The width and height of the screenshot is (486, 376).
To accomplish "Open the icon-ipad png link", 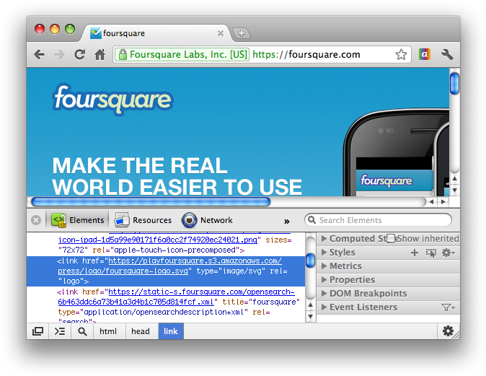I will pyautogui.click(x=158, y=240).
